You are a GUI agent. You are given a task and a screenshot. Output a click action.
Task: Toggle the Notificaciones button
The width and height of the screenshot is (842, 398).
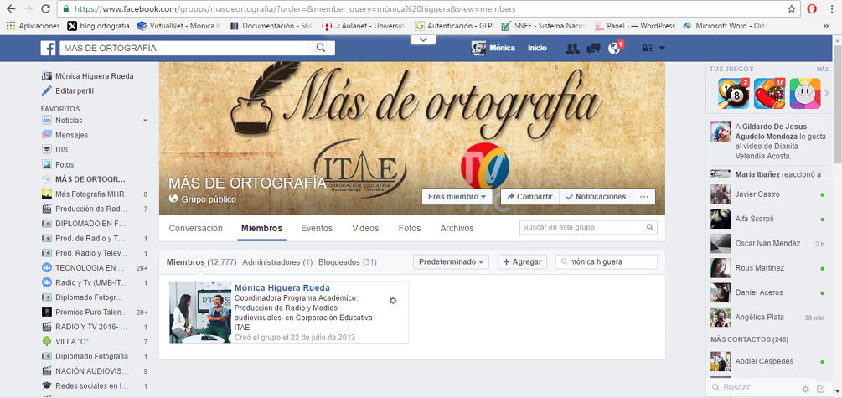[596, 197]
